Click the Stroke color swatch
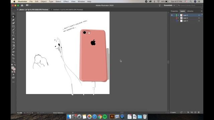 coord(14,69)
